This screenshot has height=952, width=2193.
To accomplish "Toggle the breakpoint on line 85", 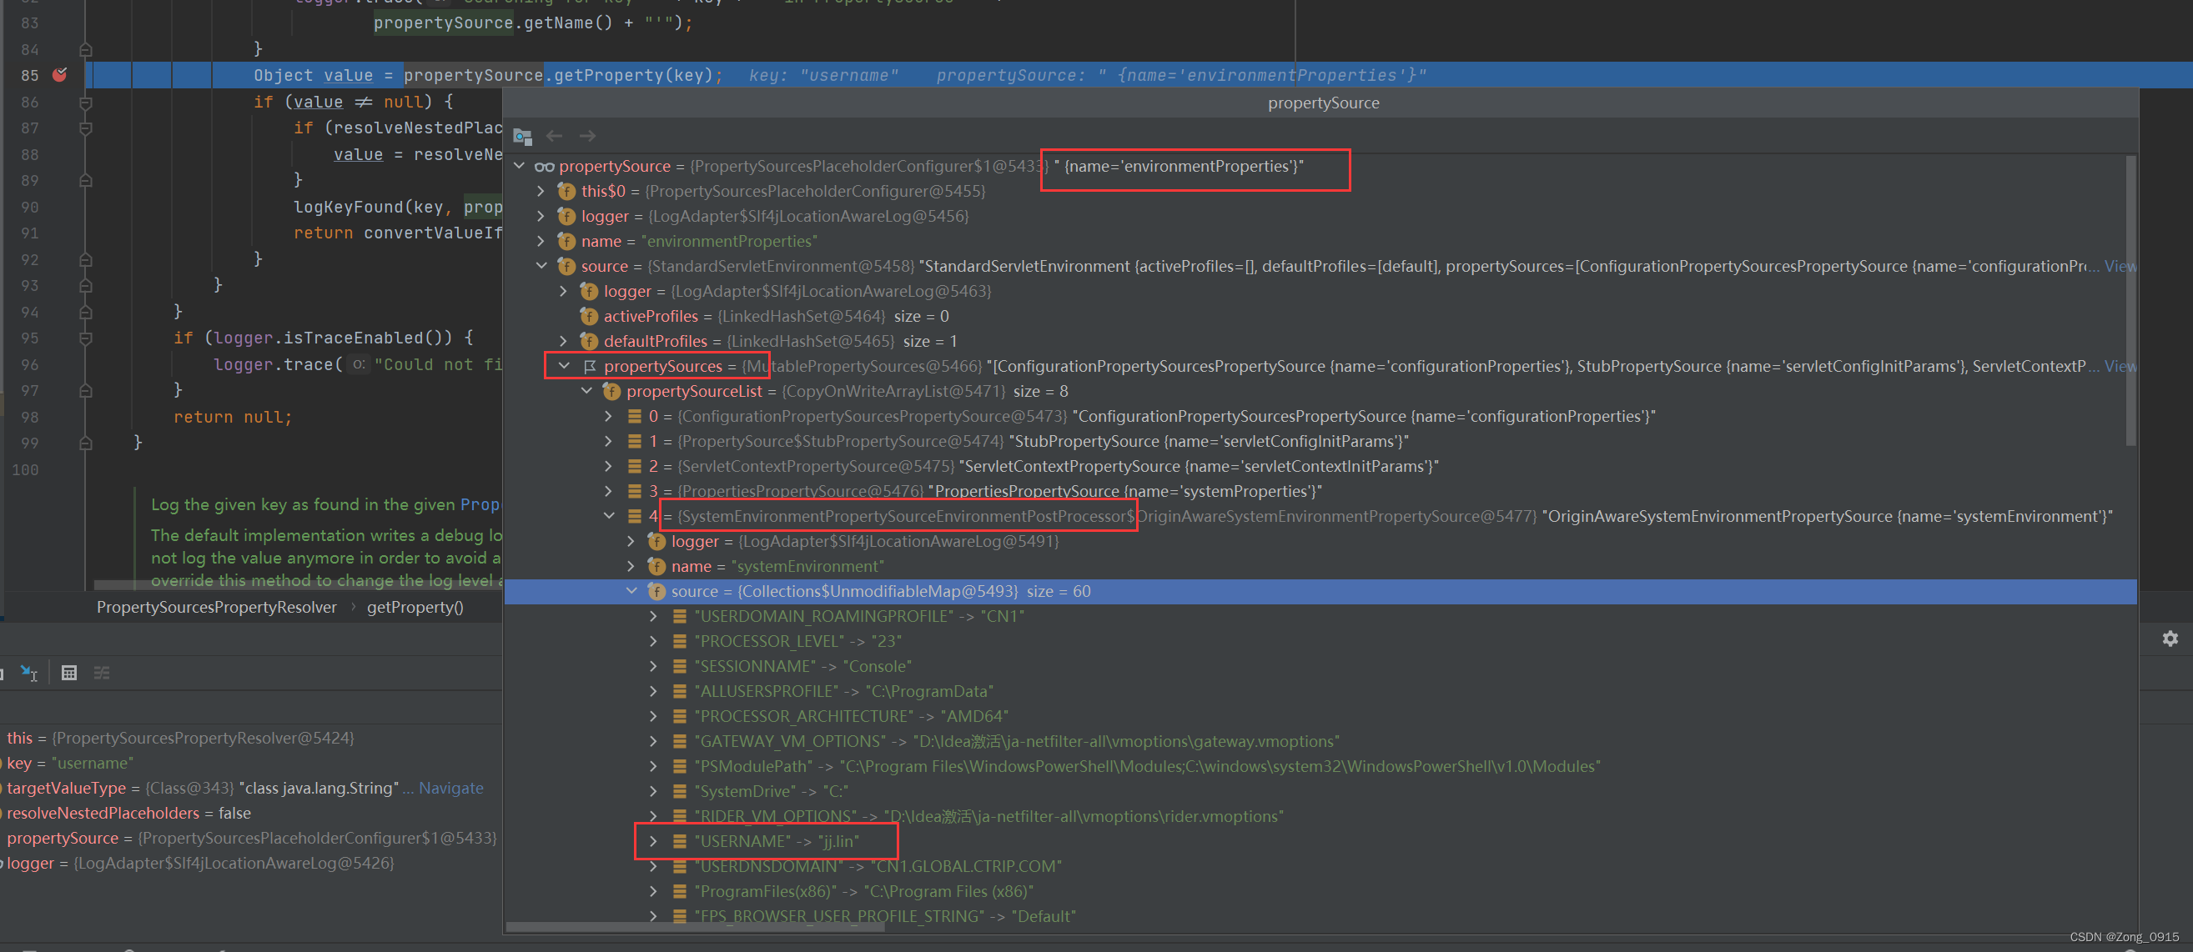I will tap(59, 75).
